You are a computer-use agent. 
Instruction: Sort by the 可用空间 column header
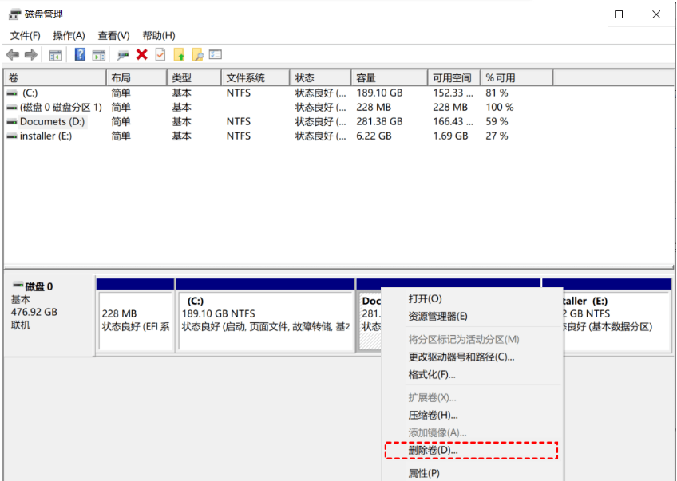pyautogui.click(x=453, y=77)
